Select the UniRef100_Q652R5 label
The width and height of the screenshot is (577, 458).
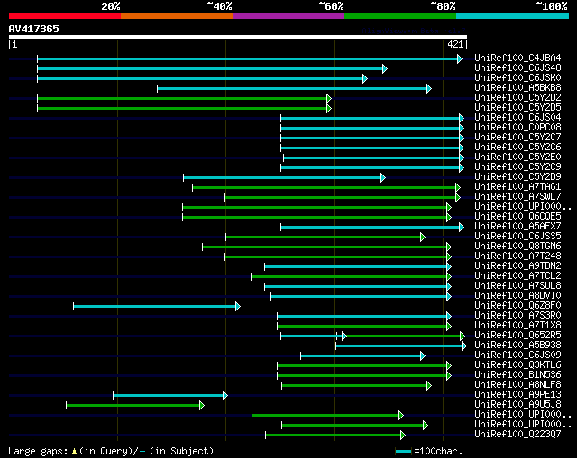pos(517,336)
